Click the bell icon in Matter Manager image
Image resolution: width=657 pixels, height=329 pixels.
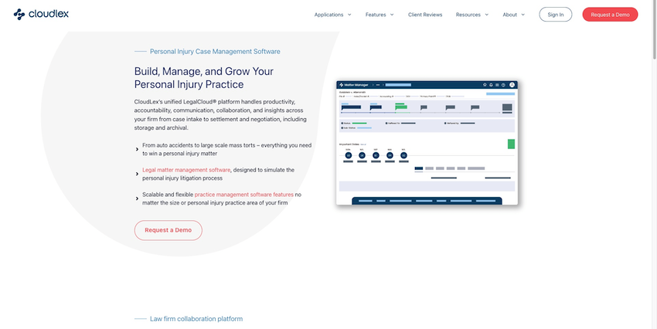click(x=491, y=84)
